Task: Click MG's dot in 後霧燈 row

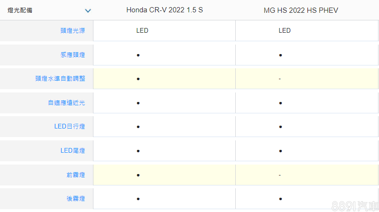Action: 281,199
